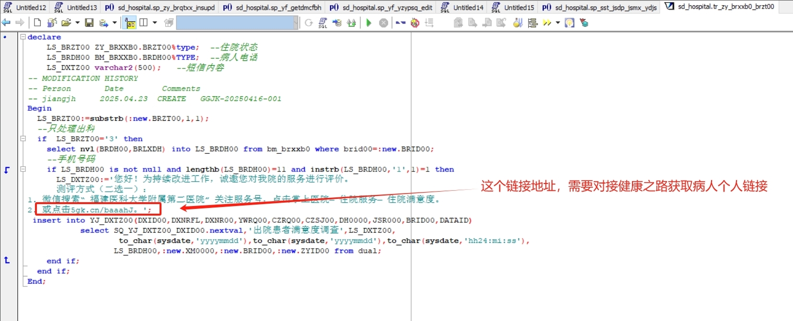The image size is (793, 321).
Task: Expand the window layout dropdown arrow
Action: [x=154, y=23]
